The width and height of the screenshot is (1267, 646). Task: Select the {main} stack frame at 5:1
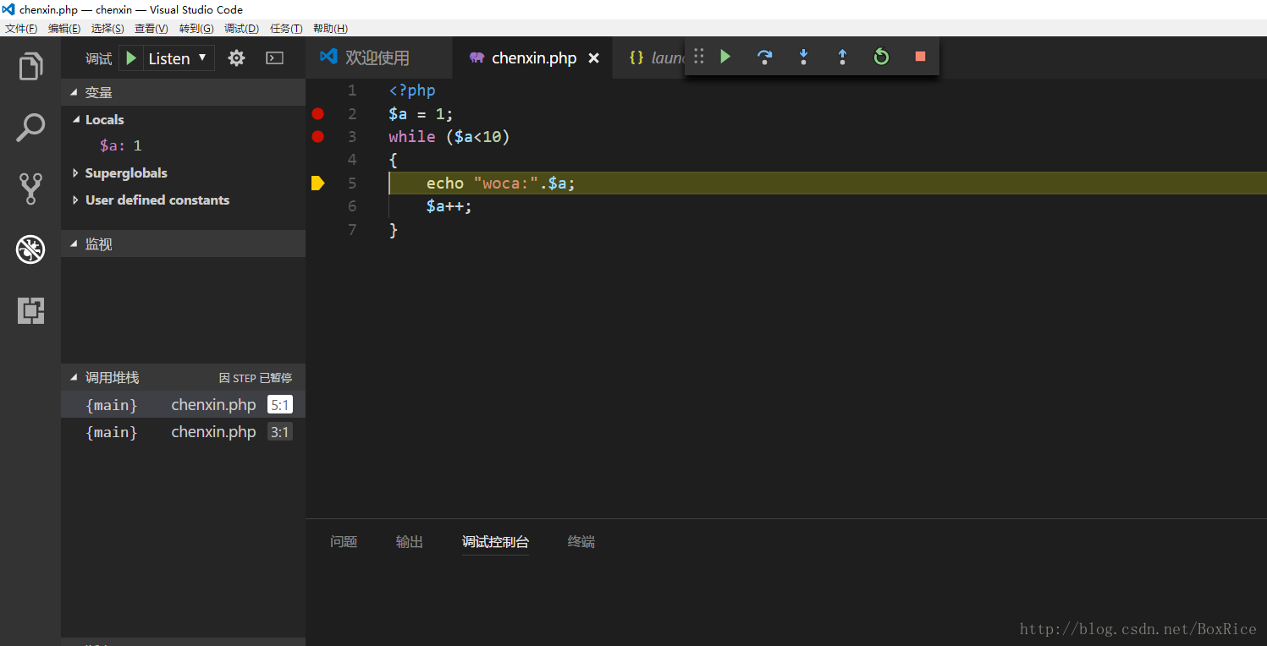[183, 405]
